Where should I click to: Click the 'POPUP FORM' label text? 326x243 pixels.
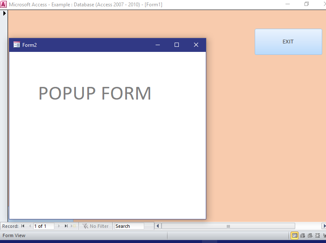(95, 93)
